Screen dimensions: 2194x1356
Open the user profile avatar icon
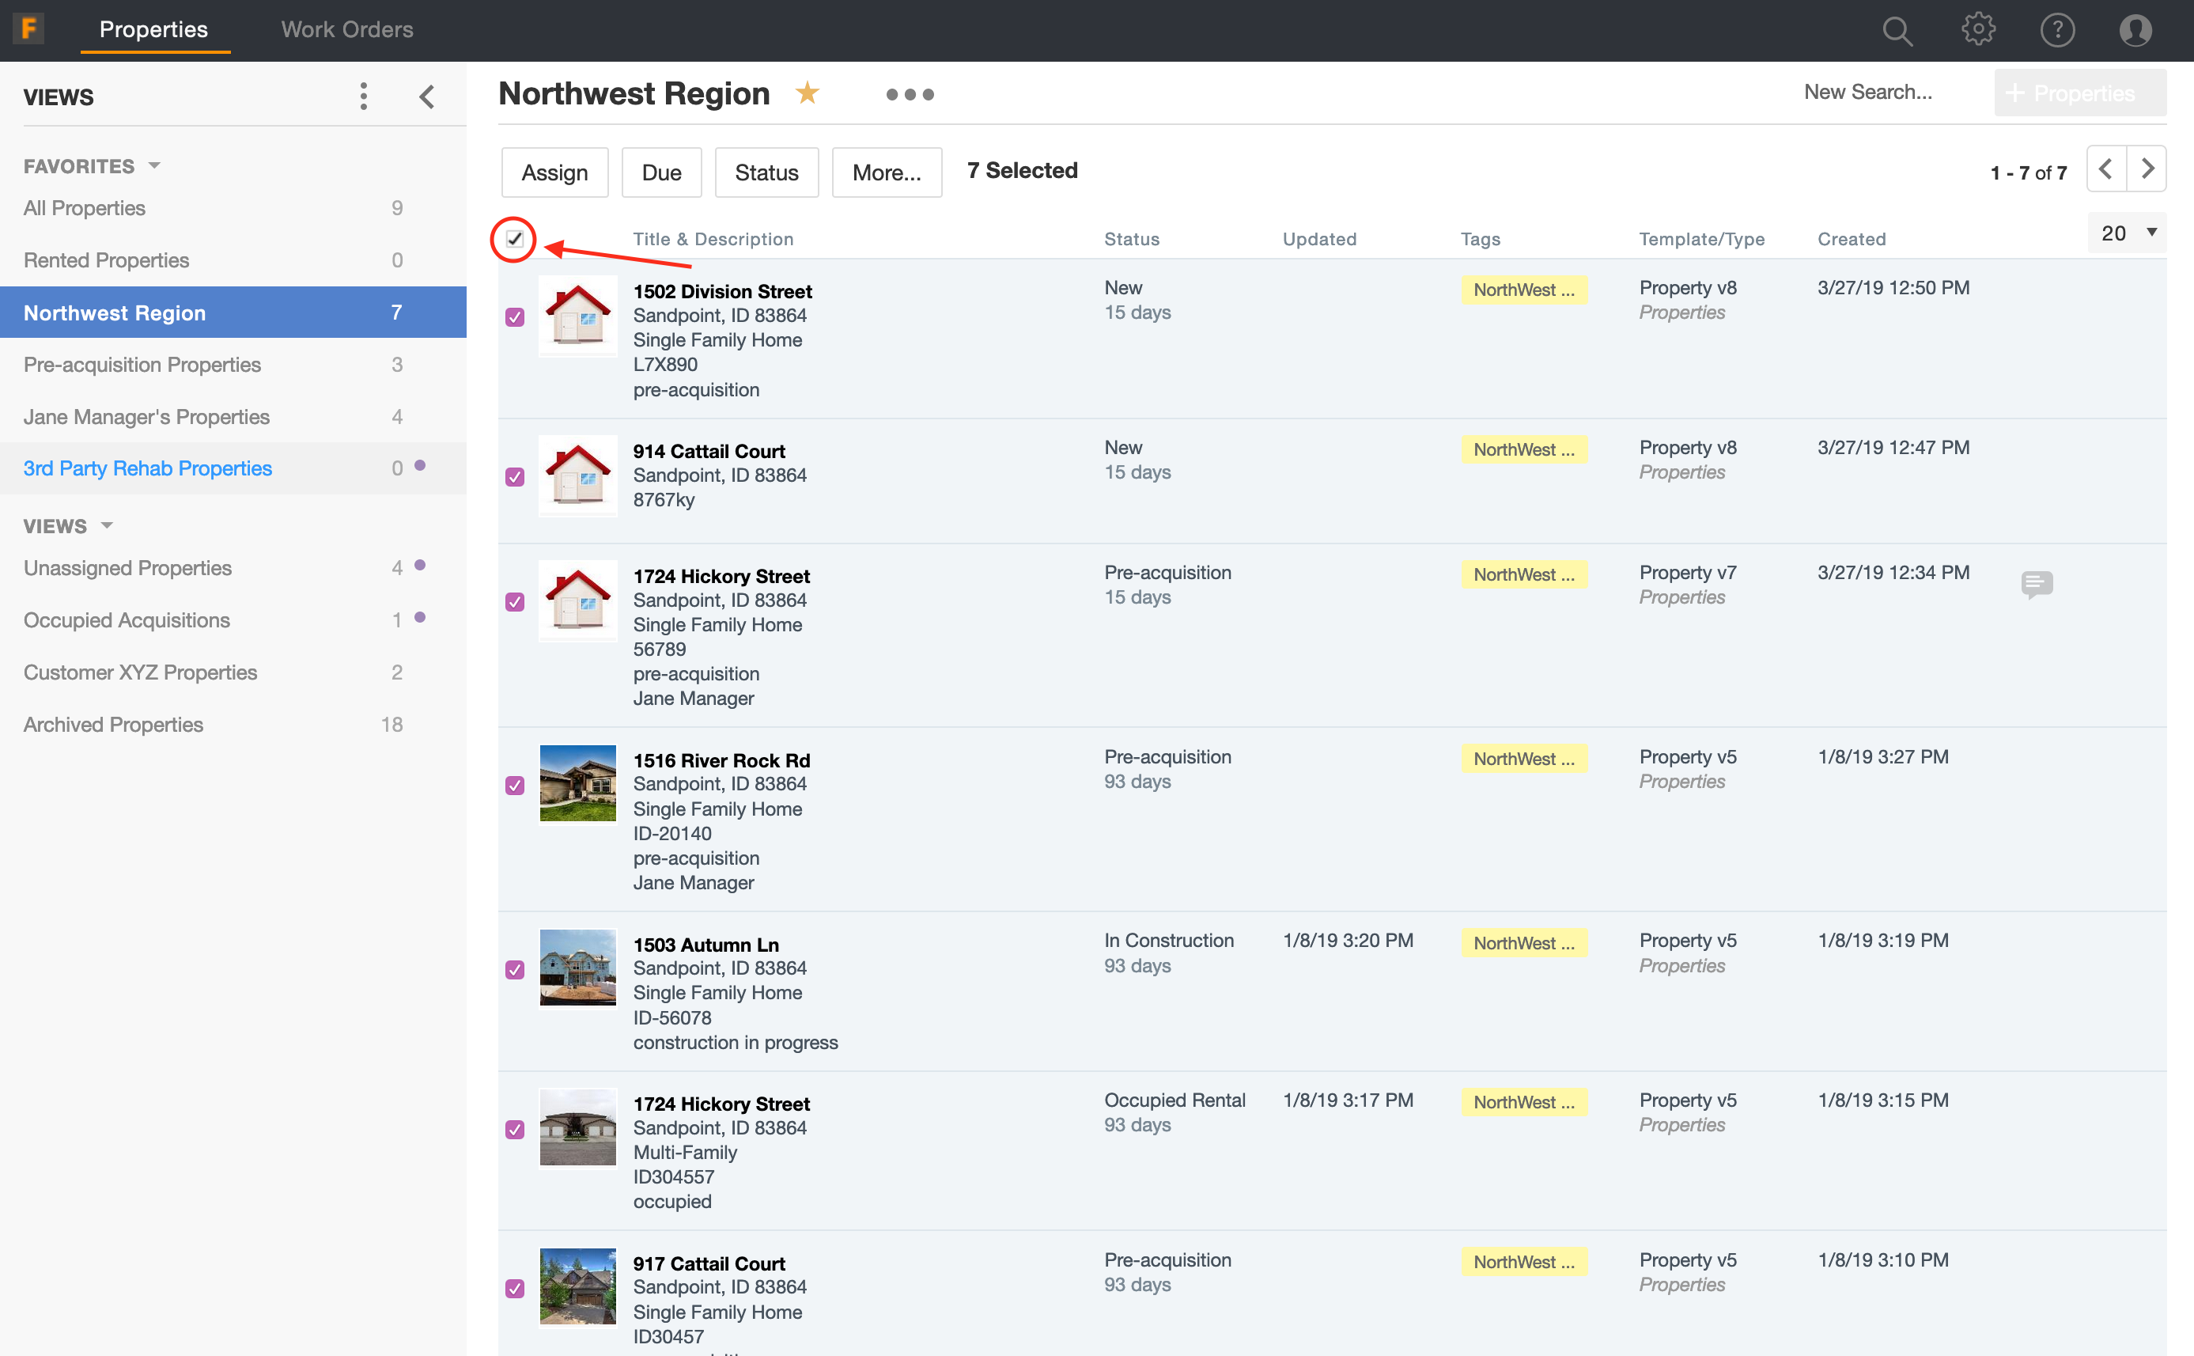2136,29
